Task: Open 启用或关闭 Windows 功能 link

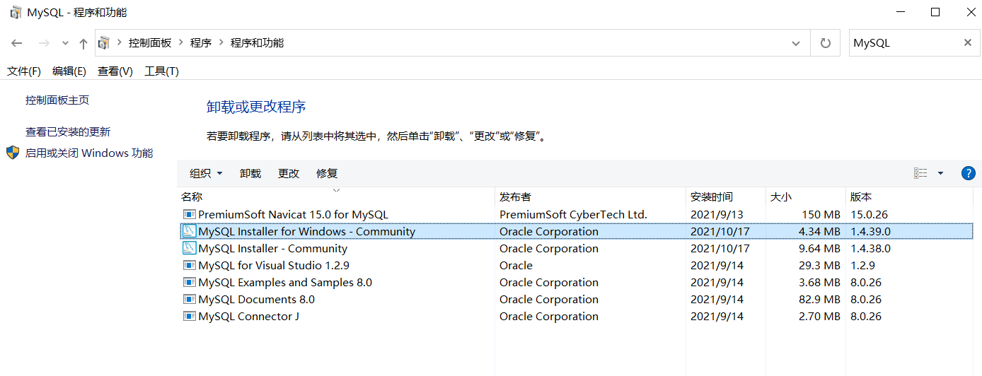Action: (89, 153)
